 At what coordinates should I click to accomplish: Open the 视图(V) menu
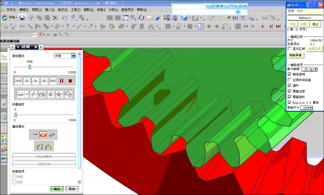pos(37,10)
